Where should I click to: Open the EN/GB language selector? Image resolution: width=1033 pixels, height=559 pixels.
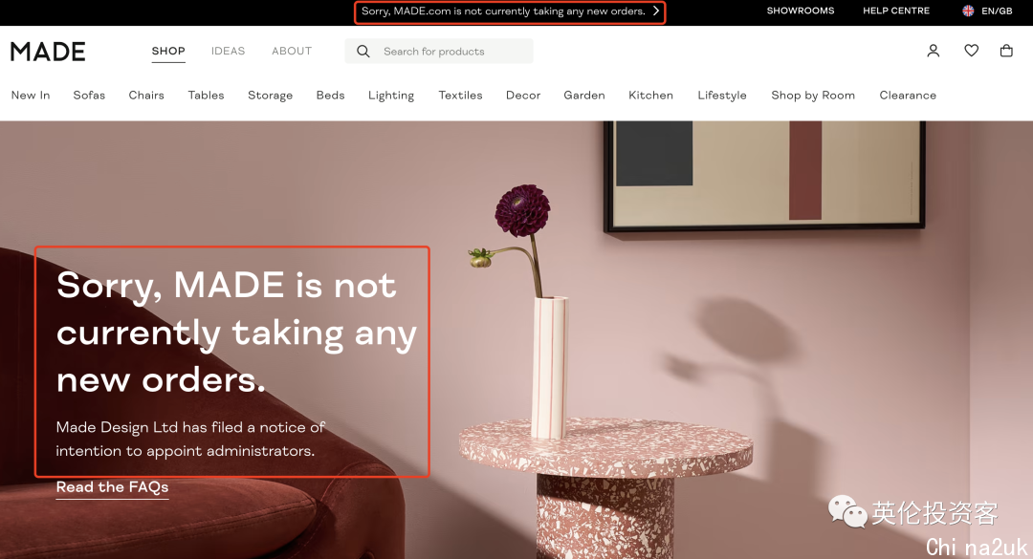point(987,11)
